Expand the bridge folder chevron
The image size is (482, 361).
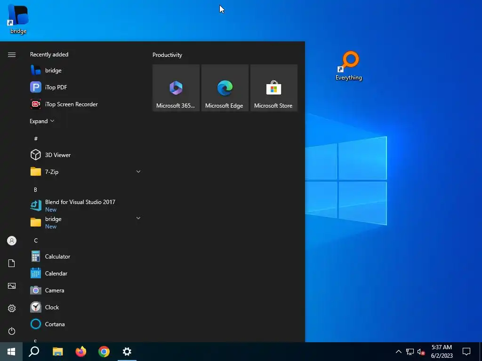coord(138,218)
